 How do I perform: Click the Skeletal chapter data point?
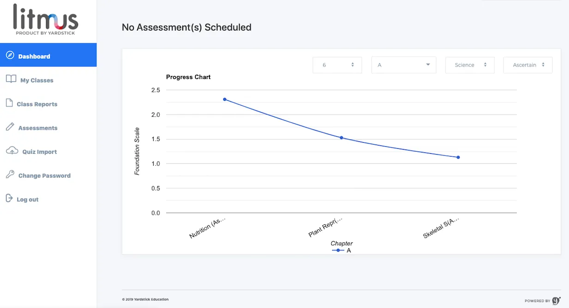[x=458, y=157]
